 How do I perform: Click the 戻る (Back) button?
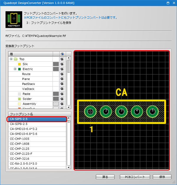[105, 177]
